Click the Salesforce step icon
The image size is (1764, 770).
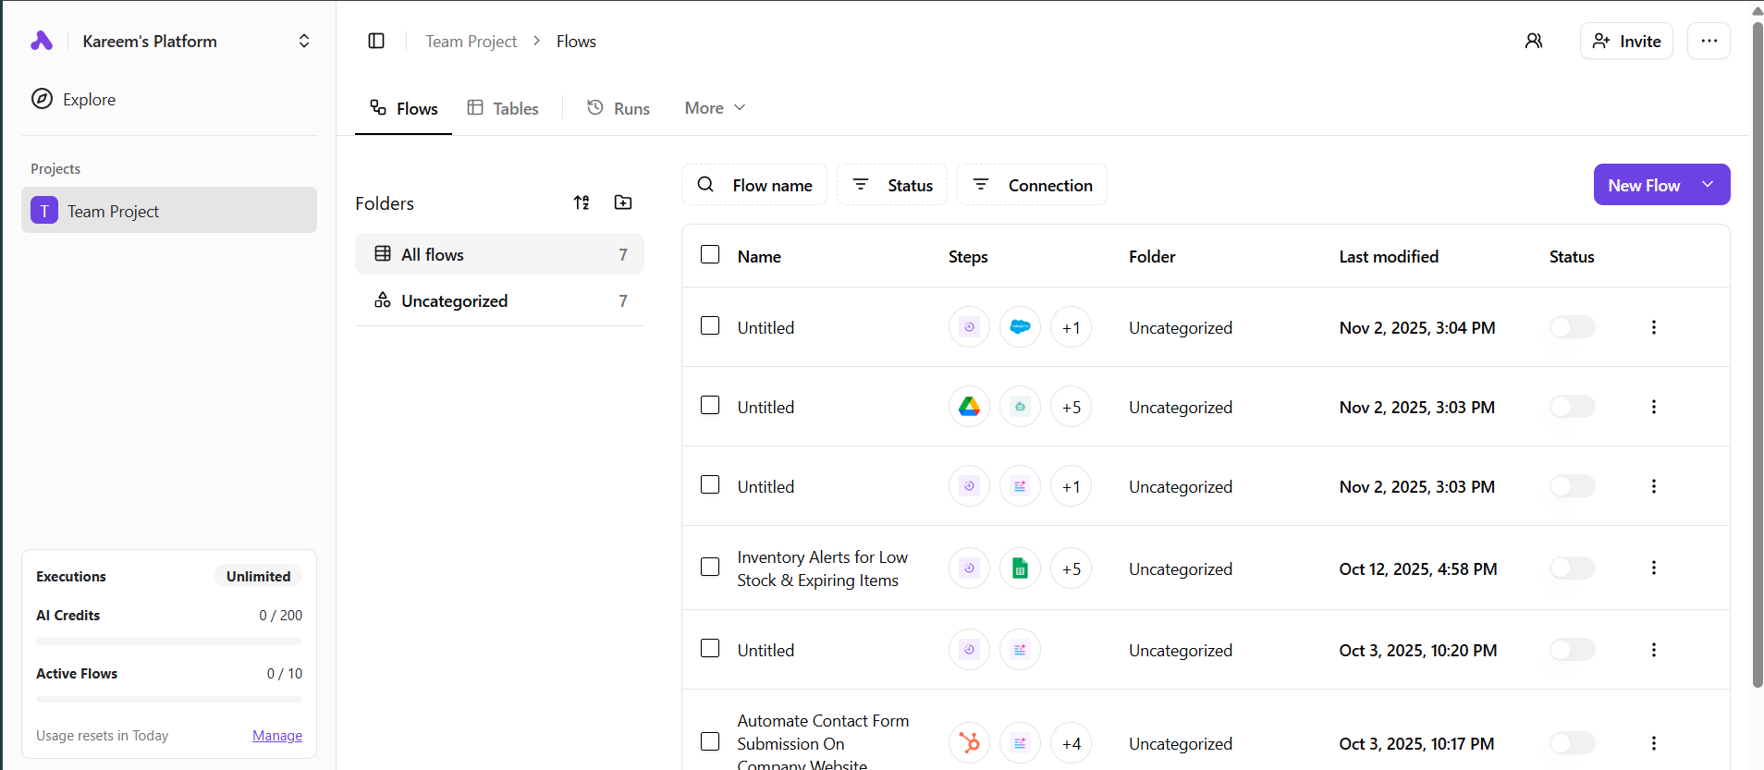1020,327
